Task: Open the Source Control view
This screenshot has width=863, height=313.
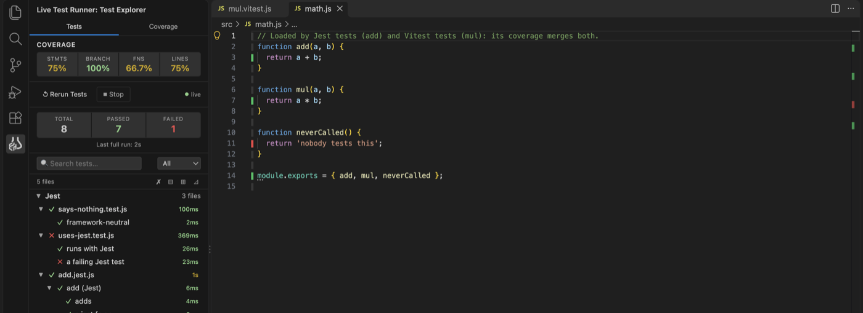Action: pos(15,65)
